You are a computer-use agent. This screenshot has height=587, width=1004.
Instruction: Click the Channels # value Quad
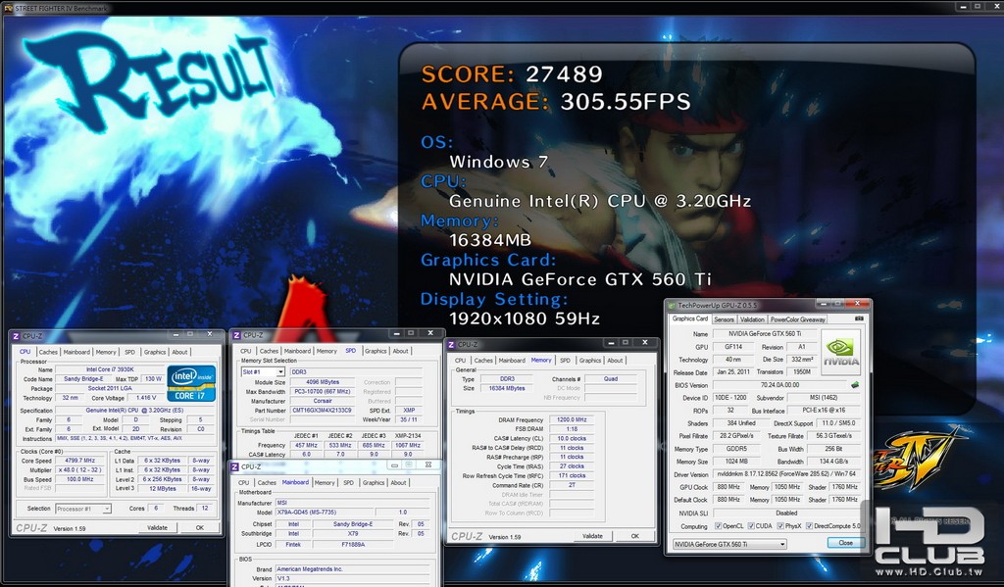[x=610, y=379]
